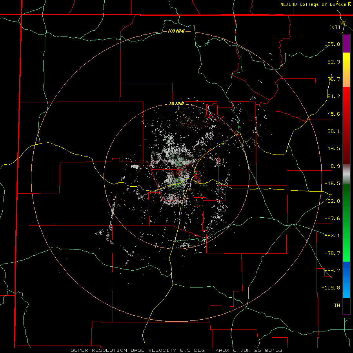Pick the green inbound segment of color bar
This screenshot has height=353, width=353.
pyautogui.click(x=346, y=223)
